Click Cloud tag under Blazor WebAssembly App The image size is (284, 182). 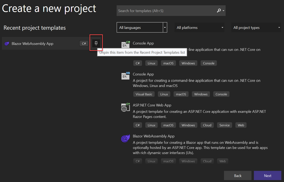click(x=207, y=161)
